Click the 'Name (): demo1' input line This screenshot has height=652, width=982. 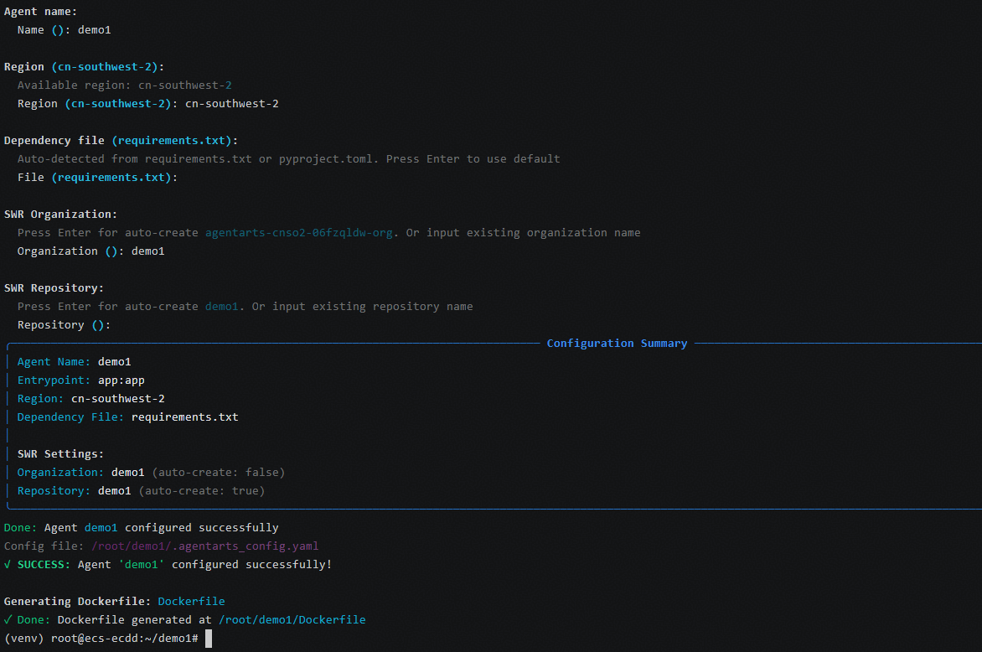click(64, 30)
